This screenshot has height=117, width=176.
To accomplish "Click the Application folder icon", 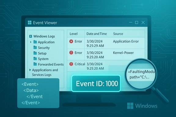I will 35,42.
